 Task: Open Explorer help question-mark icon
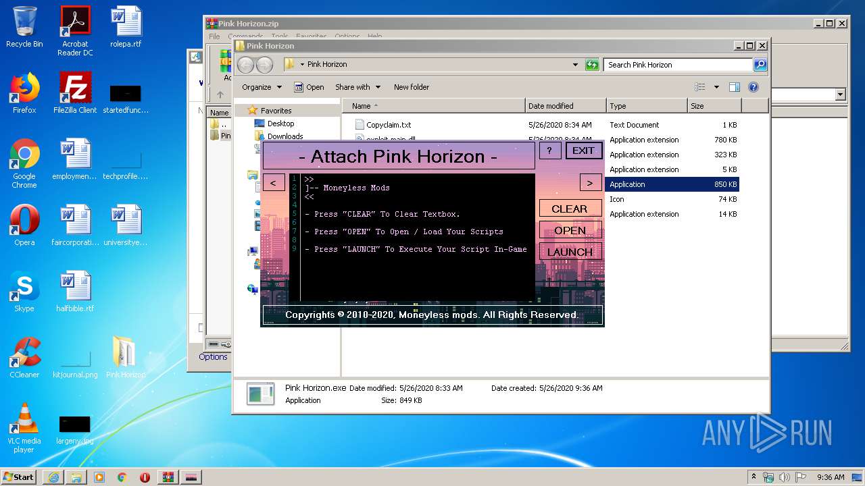(753, 87)
